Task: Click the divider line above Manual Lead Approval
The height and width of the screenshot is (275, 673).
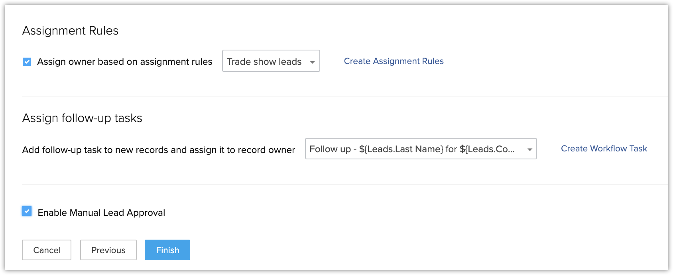Action: click(x=343, y=184)
